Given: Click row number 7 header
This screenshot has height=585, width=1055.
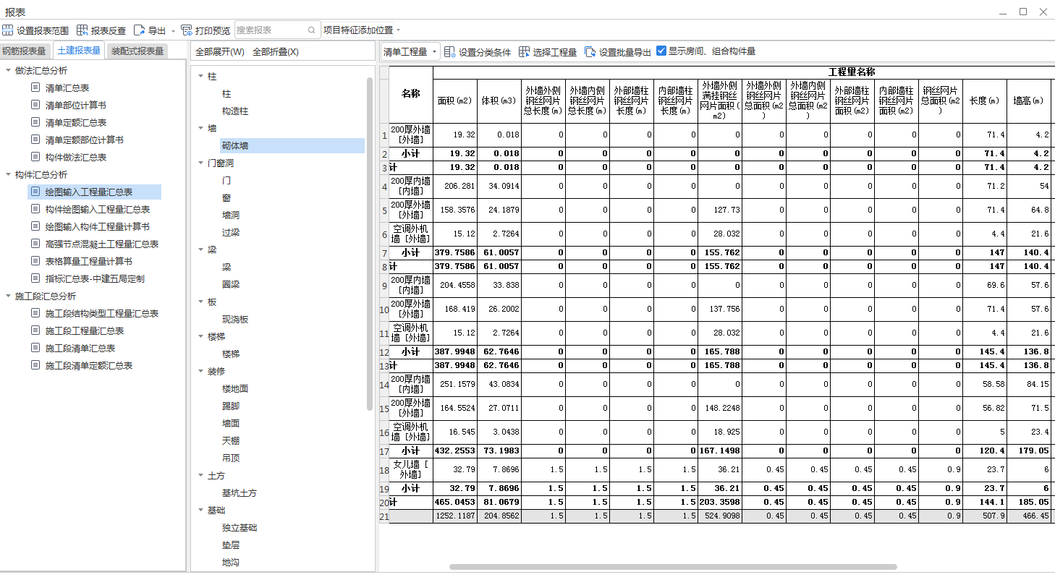Looking at the screenshot, I should pos(384,253).
